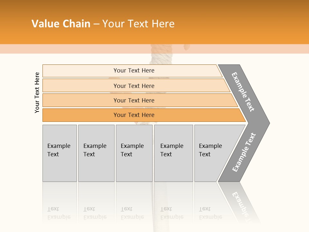
Task: Click the fourth gray "Example Text" box
Action: (x=173, y=153)
